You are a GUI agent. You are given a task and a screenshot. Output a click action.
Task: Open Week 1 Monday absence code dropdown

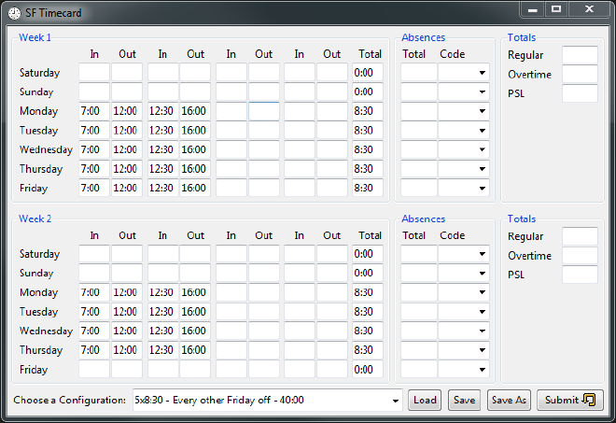464,111
